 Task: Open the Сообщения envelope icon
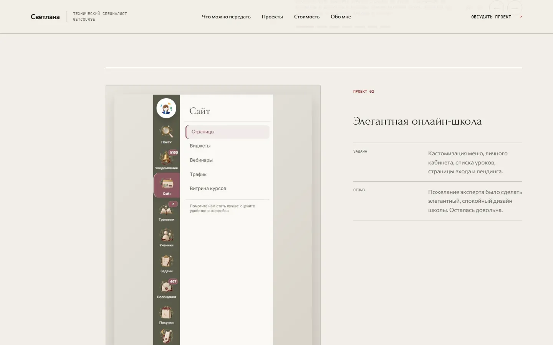tap(166, 287)
